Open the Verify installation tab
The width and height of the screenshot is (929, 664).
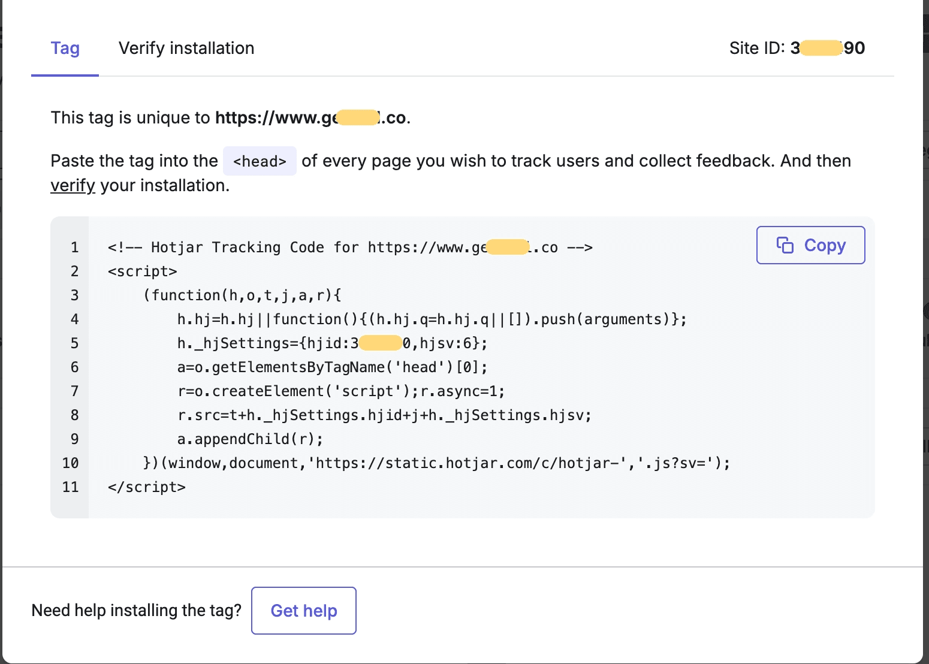186,48
